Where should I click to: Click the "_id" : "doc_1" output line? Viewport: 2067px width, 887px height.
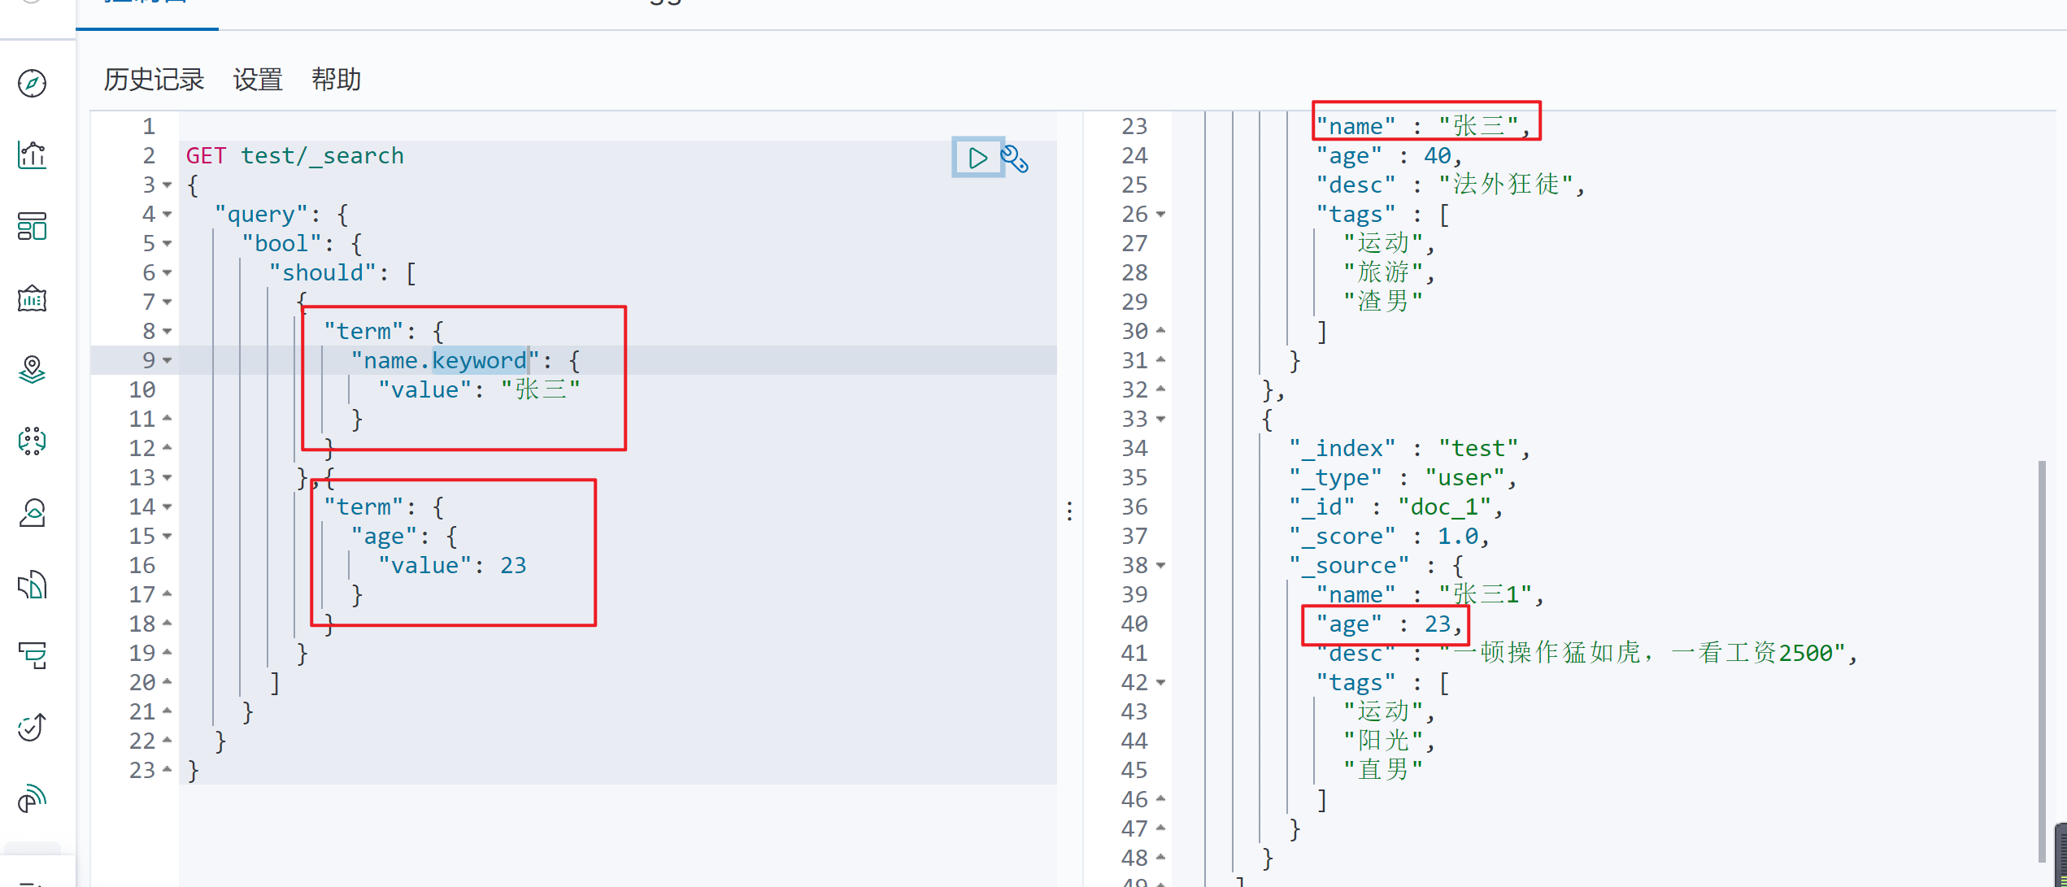(1395, 507)
